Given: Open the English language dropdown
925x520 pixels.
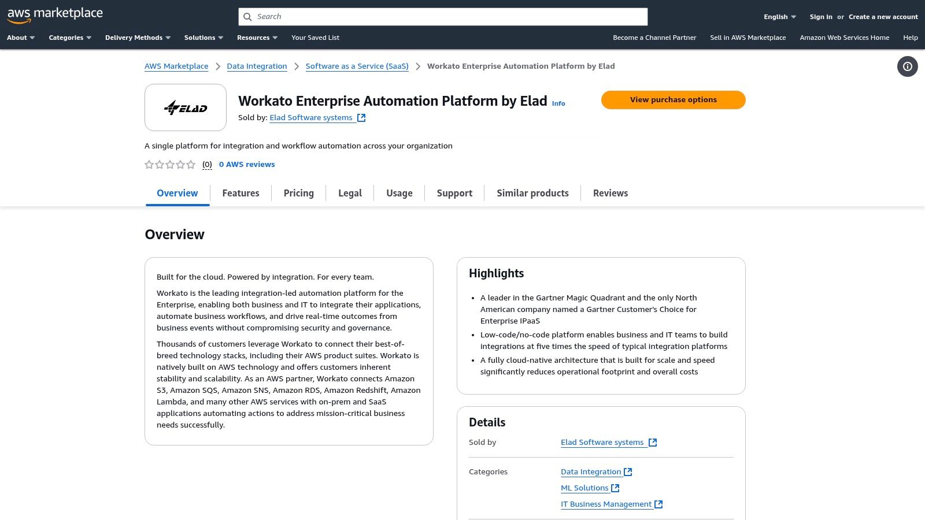Looking at the screenshot, I should click(x=778, y=17).
